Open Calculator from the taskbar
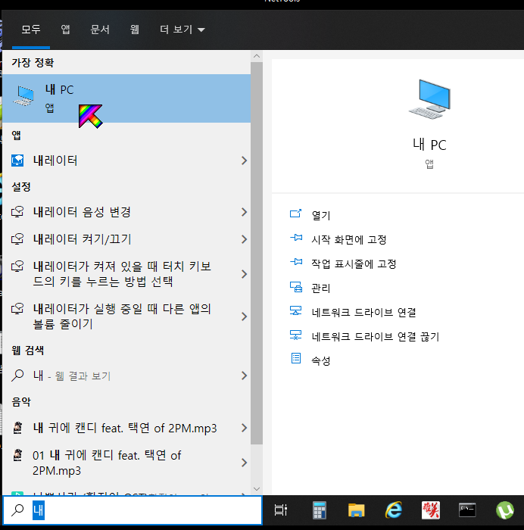Image resolution: width=524 pixels, height=530 pixels. [x=319, y=510]
